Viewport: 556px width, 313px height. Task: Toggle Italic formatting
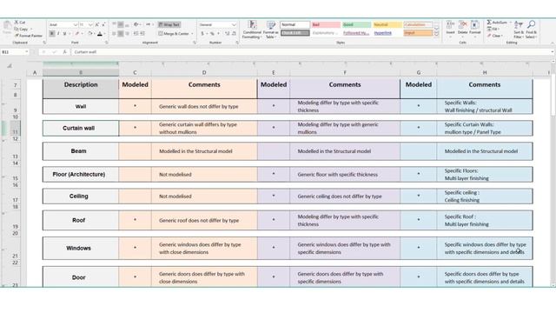click(x=58, y=34)
